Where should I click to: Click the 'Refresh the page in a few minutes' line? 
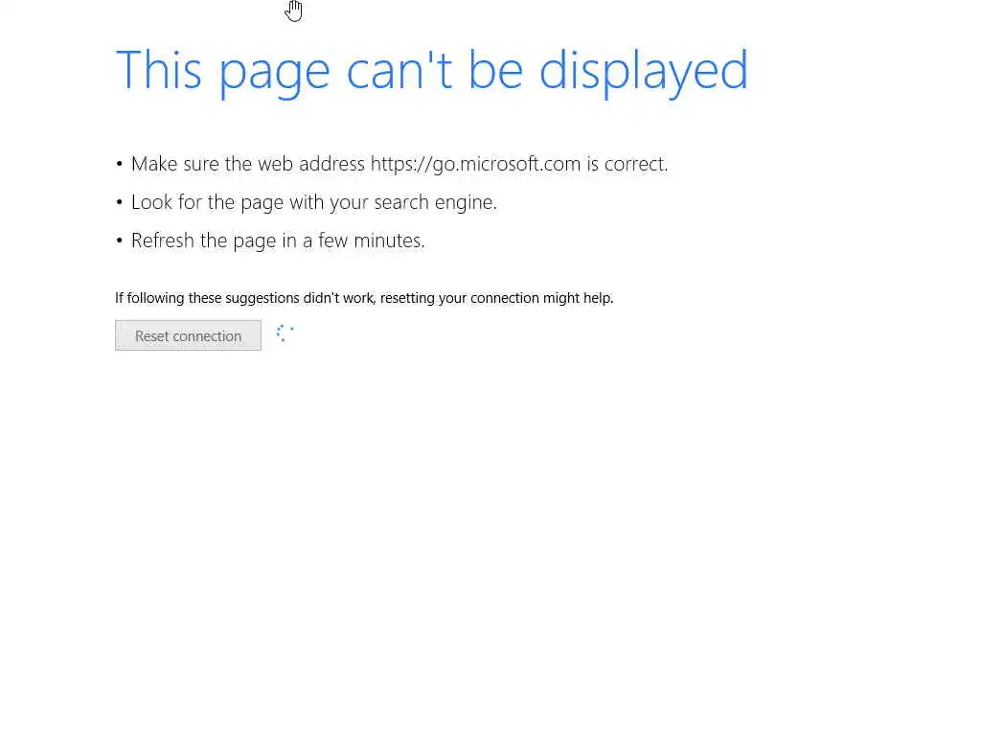click(278, 241)
